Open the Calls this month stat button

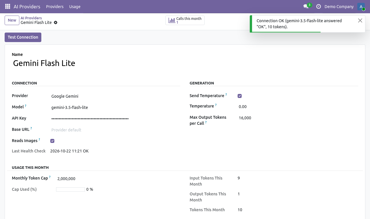(185, 20)
